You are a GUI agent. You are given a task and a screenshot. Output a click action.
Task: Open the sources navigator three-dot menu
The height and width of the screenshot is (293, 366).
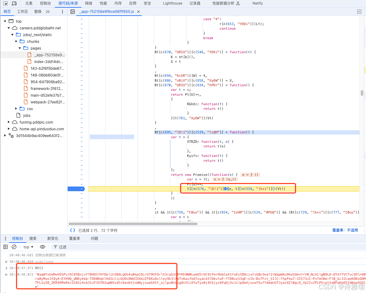point(62,12)
